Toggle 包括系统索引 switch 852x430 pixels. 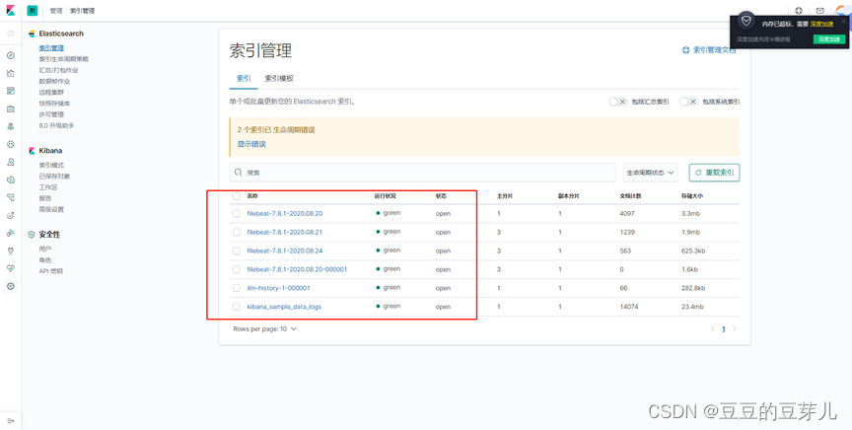click(688, 102)
